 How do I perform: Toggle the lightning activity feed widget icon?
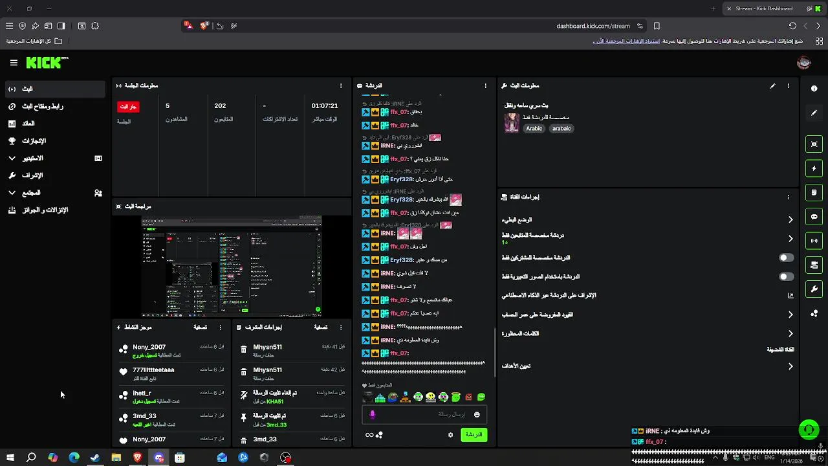click(814, 168)
